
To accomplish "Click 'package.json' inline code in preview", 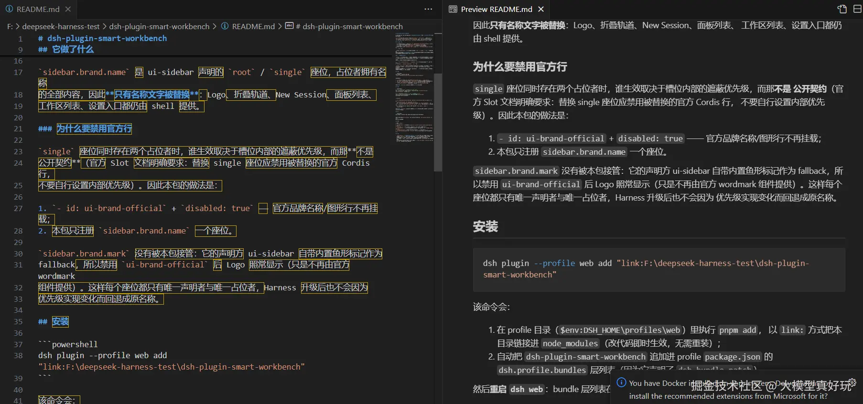I will pos(733,357).
